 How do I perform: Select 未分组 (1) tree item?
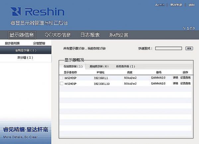click(x=26, y=57)
